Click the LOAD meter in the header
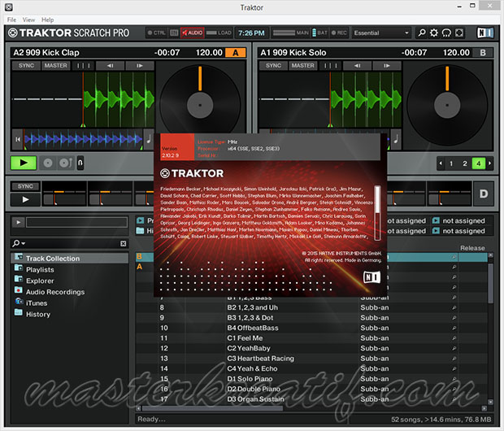 click(x=219, y=33)
